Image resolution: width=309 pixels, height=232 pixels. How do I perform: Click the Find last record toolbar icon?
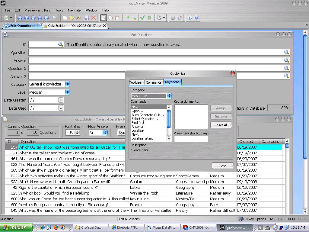[46, 18]
